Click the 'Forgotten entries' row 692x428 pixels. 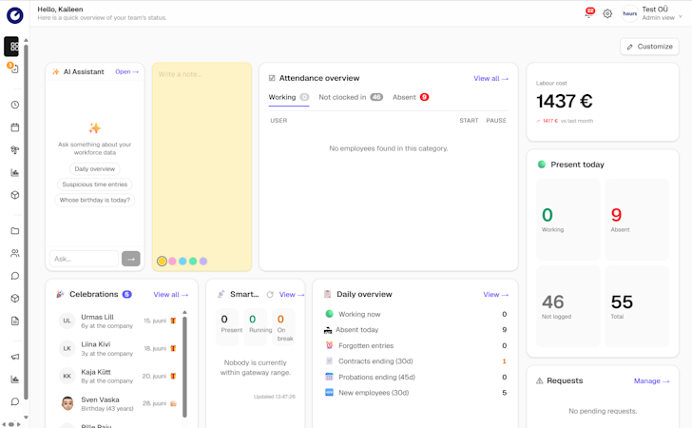tap(415, 345)
